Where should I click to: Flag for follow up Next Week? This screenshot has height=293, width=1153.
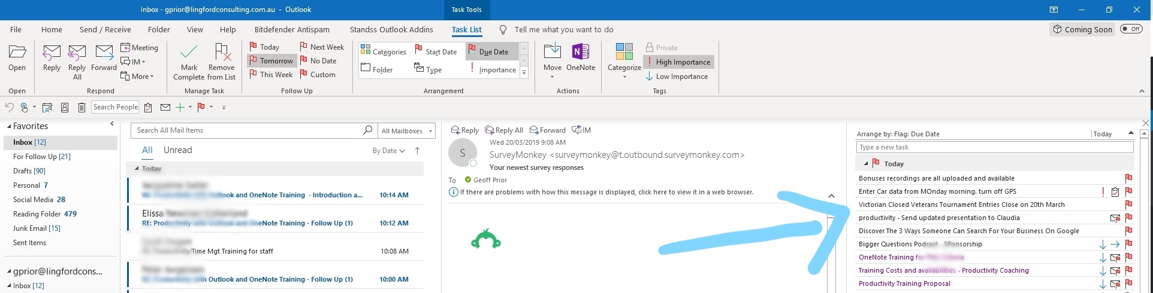322,47
